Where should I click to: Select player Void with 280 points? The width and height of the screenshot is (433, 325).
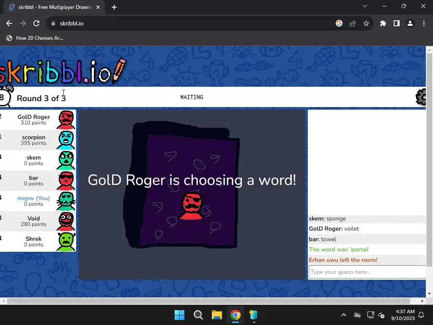38,221
